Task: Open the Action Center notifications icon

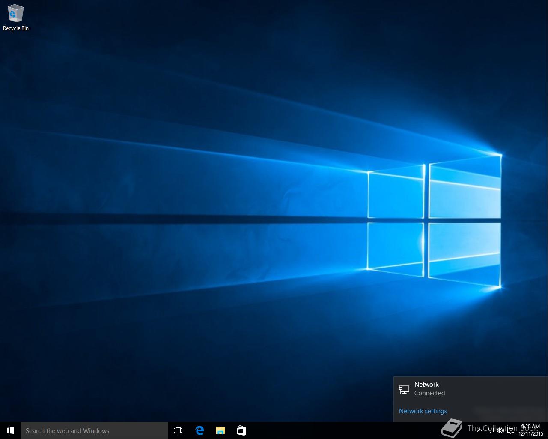Action: [x=511, y=430]
